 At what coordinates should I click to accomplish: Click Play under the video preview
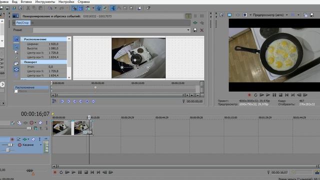[x=268, y=95]
